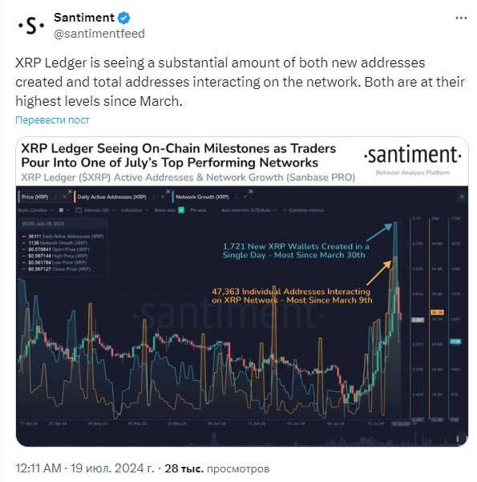Screen dimensions: 477x482
Task: Expand the Style: Candles dropdown
Action: click(35, 210)
